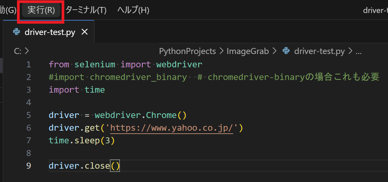This screenshot has width=388, height=182.
Task: Click line number 9 in the gutter
Action: [x=28, y=166]
